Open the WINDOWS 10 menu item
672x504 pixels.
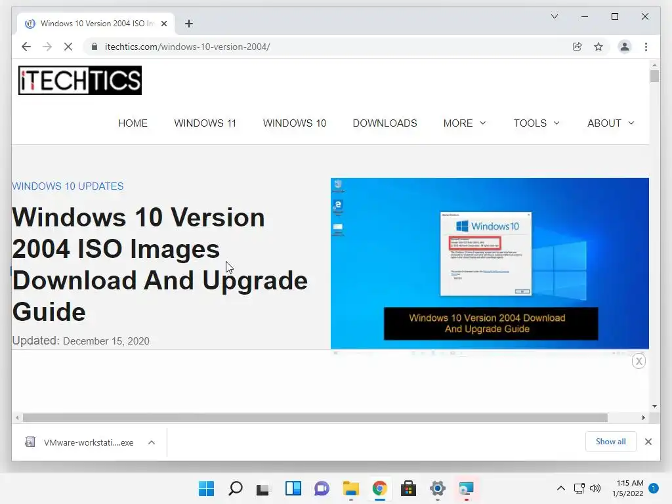pyautogui.click(x=295, y=123)
